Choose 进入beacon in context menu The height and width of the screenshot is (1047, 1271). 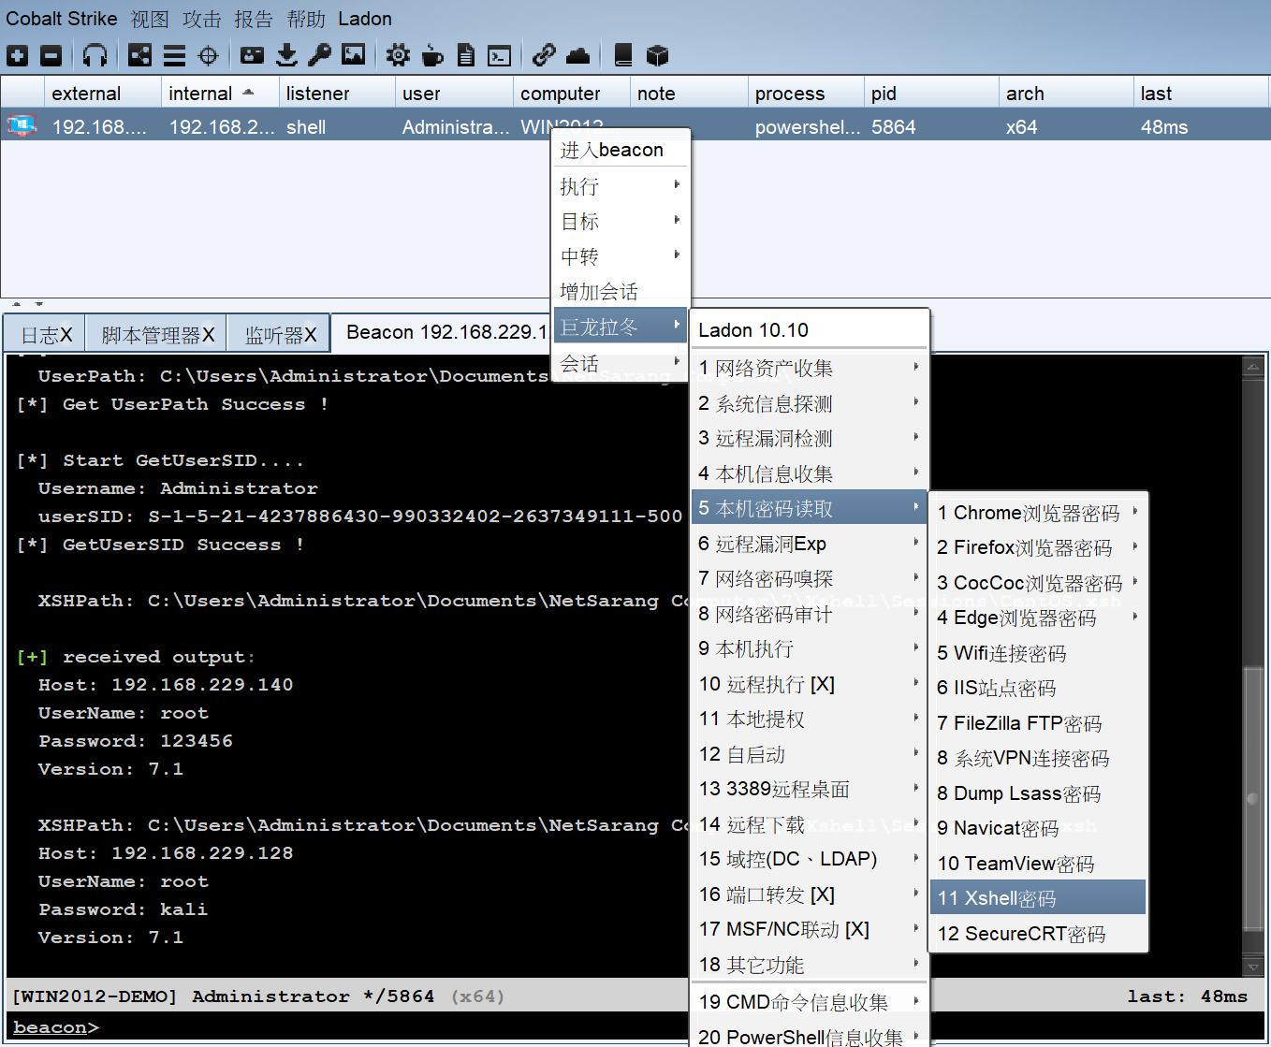[x=621, y=150]
